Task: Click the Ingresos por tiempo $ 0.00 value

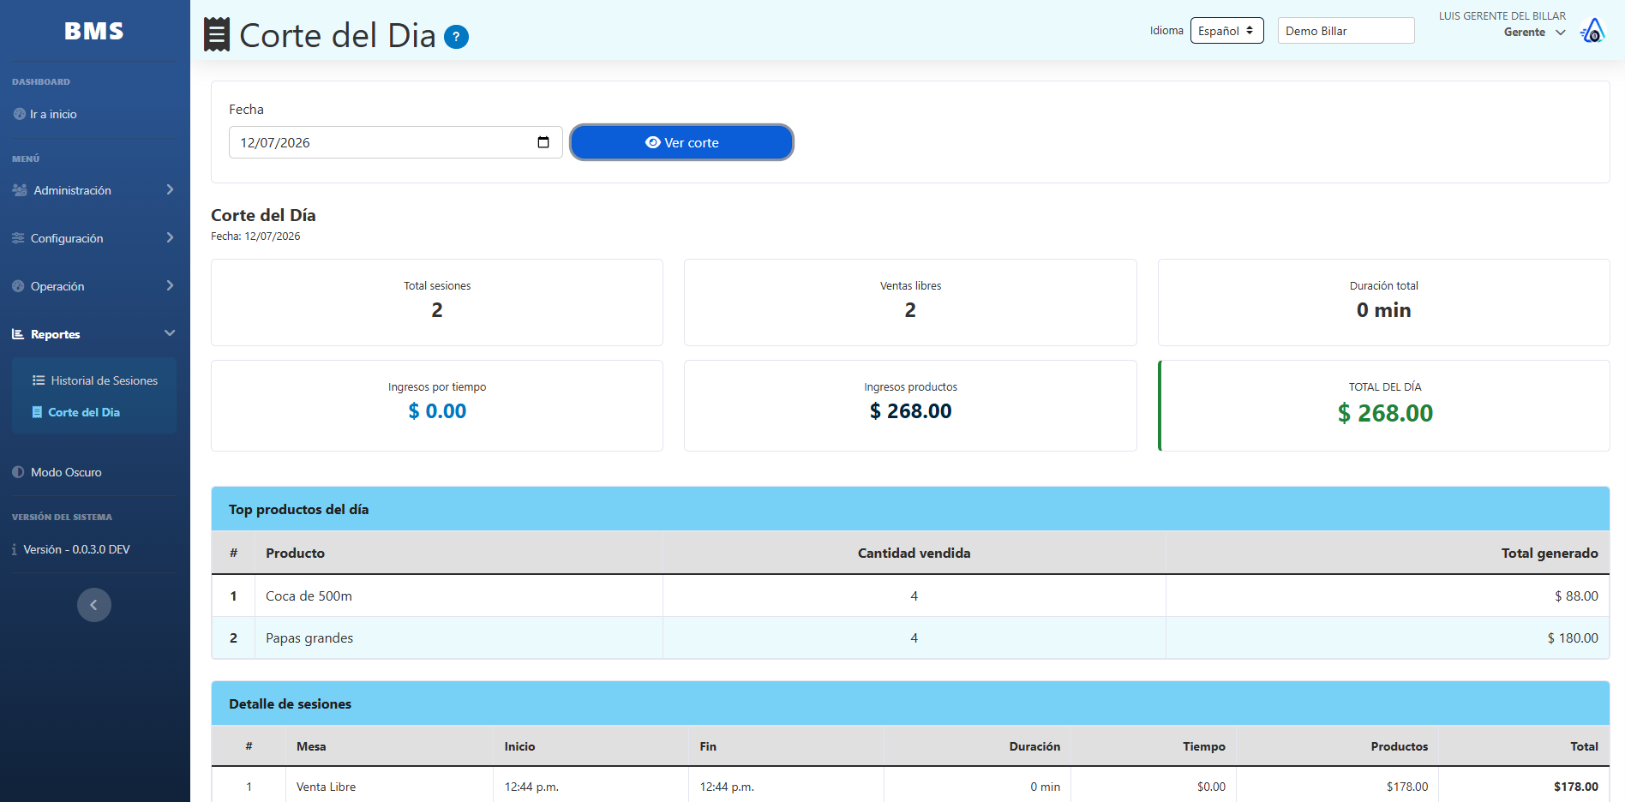Action: (x=437, y=411)
